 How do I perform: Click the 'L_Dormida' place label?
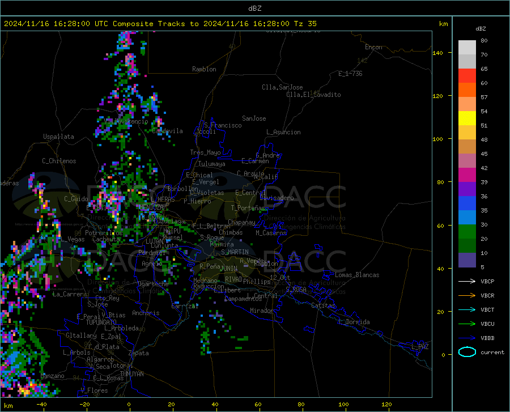tap(354, 322)
